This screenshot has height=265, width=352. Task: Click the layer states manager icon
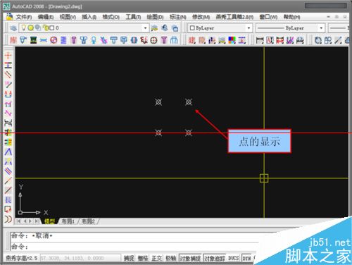pos(175,28)
